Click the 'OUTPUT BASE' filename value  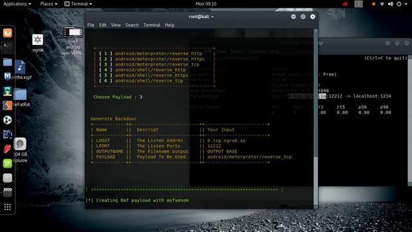222,151
